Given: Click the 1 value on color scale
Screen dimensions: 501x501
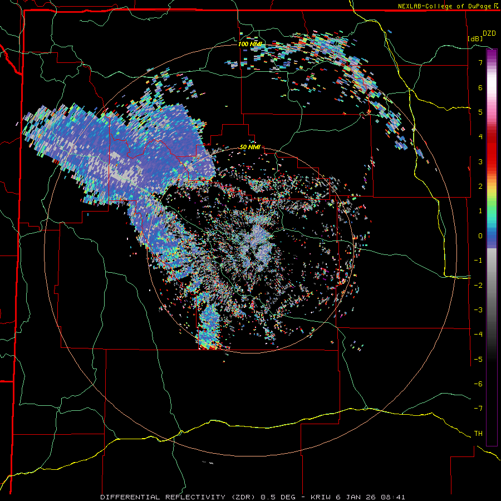Looking at the screenshot, I should (480, 210).
